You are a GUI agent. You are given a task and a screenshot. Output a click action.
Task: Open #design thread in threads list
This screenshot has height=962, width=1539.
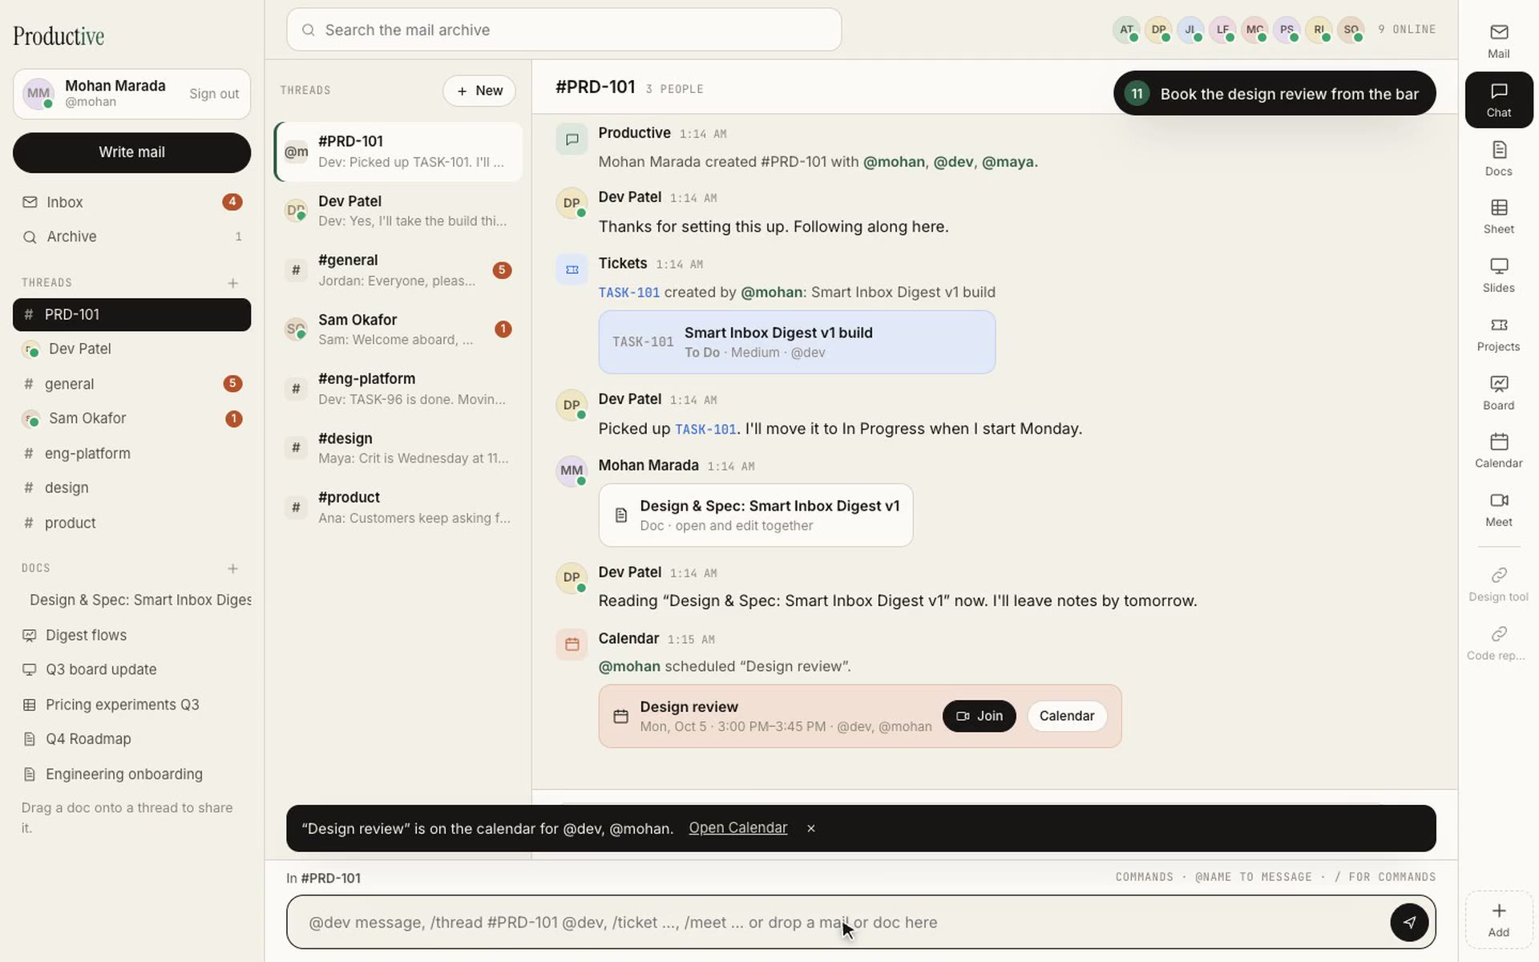398,448
